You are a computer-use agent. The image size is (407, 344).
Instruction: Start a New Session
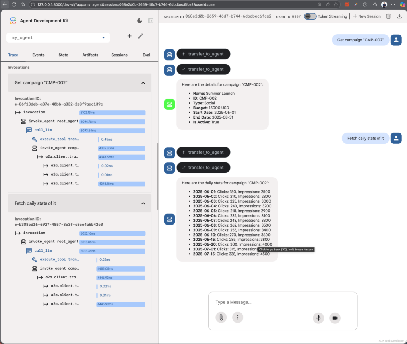366,16
